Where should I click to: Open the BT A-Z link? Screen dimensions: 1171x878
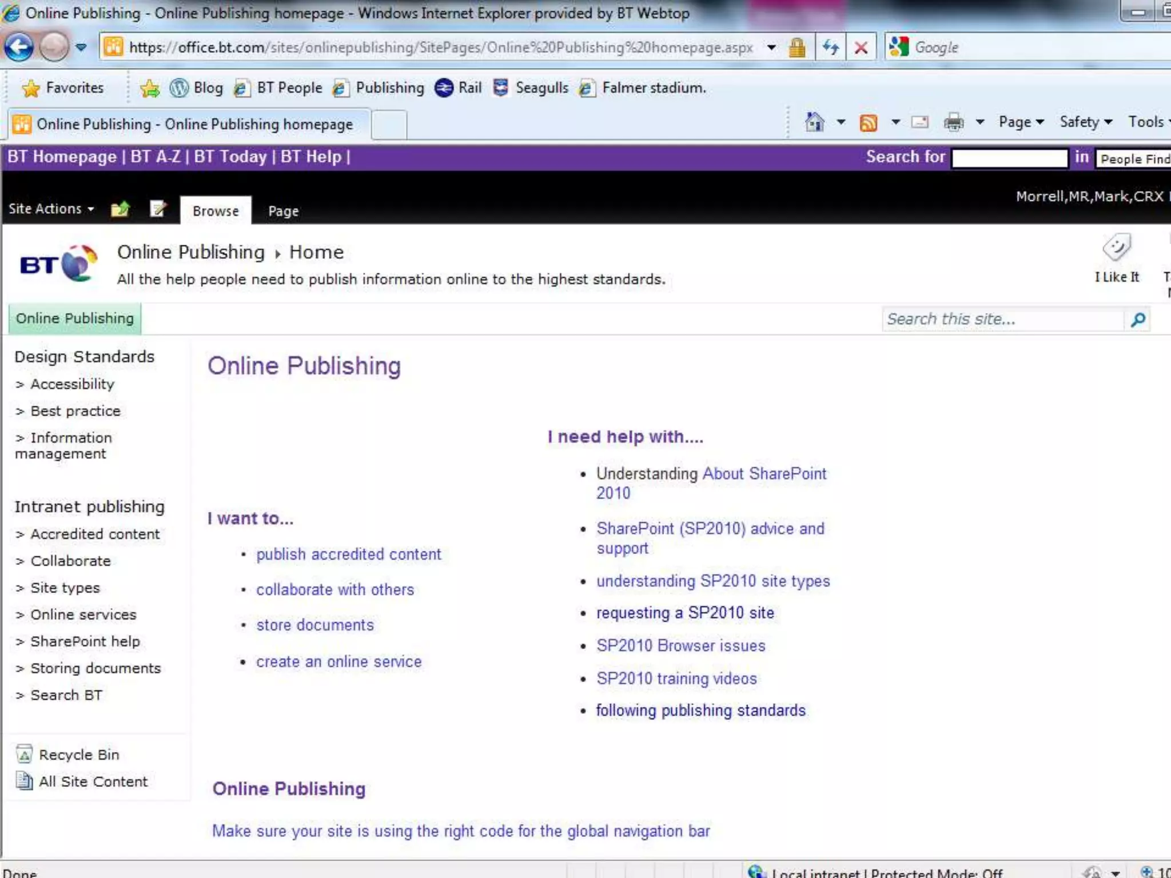pos(156,157)
